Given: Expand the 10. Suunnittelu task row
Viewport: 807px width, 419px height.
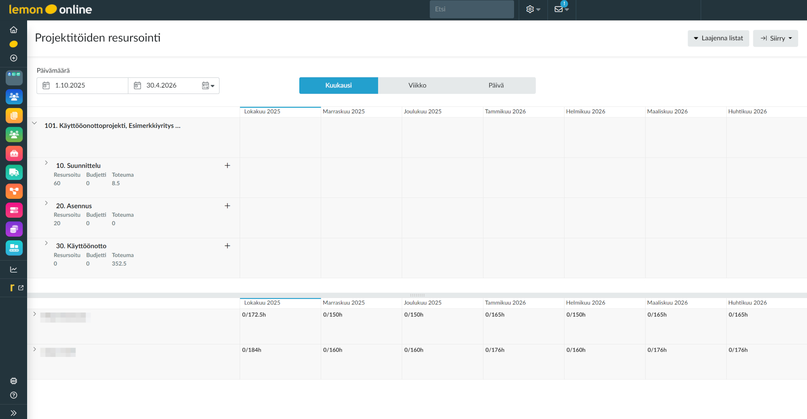Looking at the screenshot, I should 46,163.
